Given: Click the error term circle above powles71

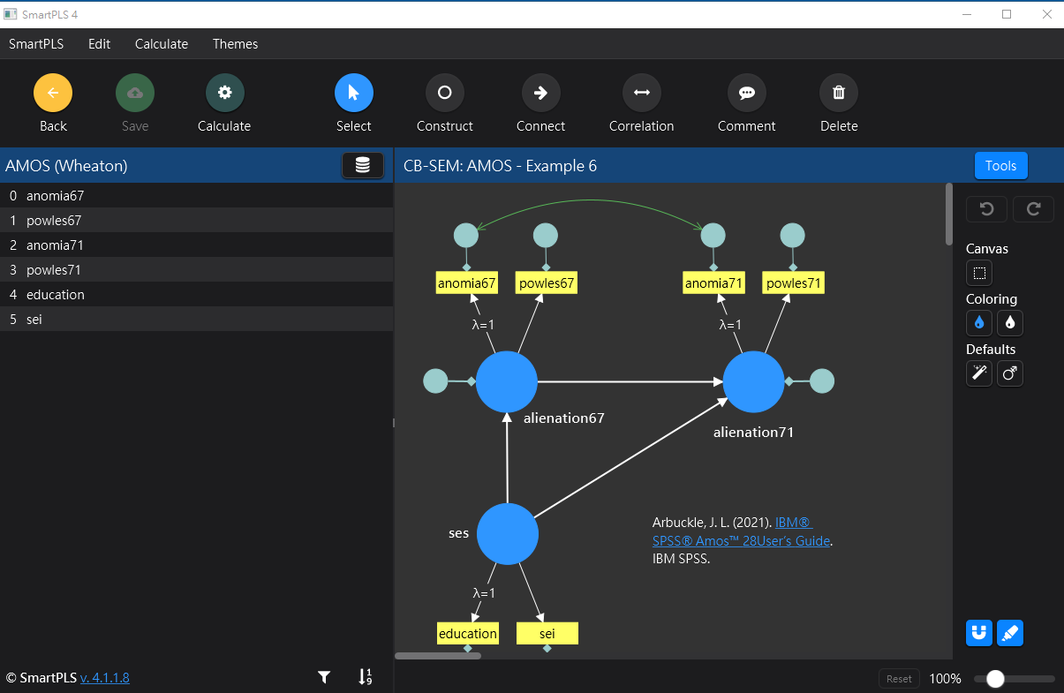Looking at the screenshot, I should [x=792, y=236].
